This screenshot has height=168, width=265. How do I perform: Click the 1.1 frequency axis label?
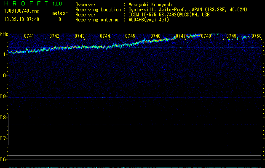tap(3, 55)
